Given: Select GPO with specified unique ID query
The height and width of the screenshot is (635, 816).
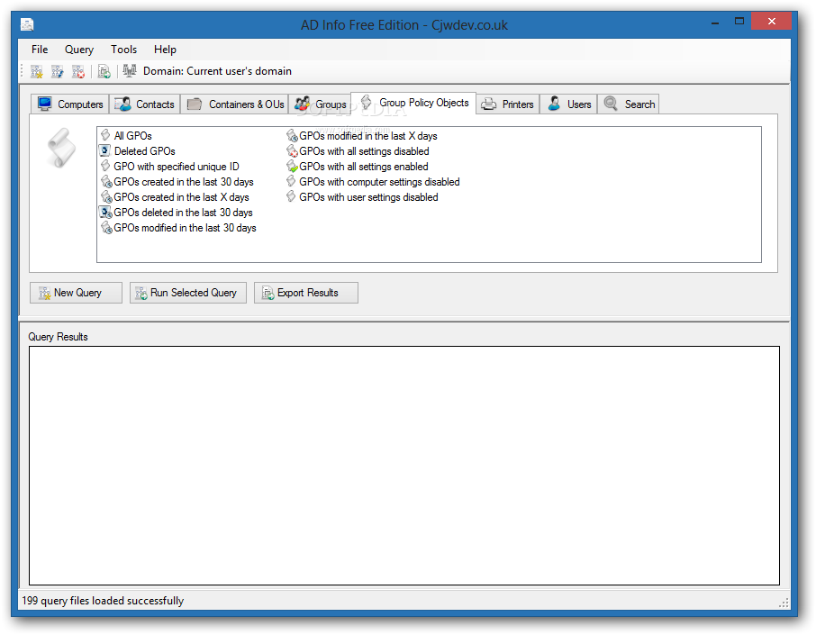Looking at the screenshot, I should pyautogui.click(x=169, y=167).
